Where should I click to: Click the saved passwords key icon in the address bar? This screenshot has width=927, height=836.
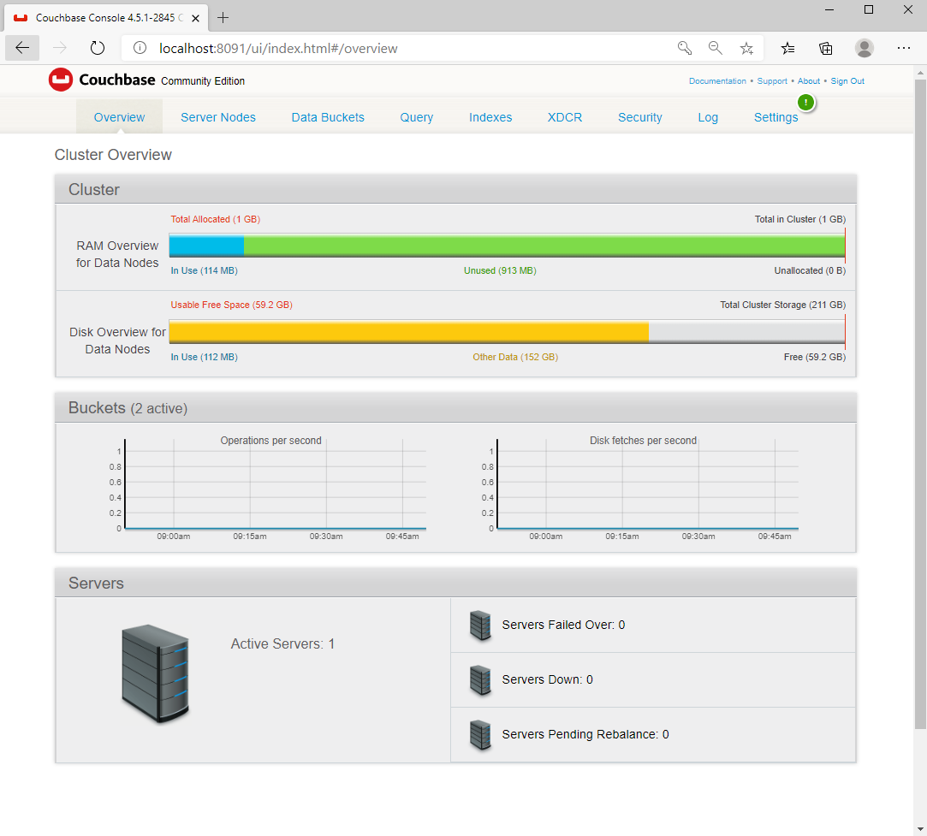685,48
